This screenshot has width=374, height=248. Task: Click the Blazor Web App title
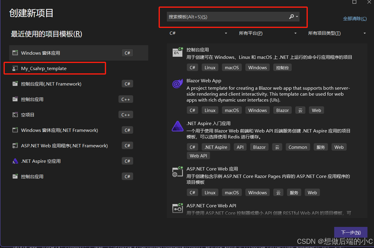[x=204, y=81]
